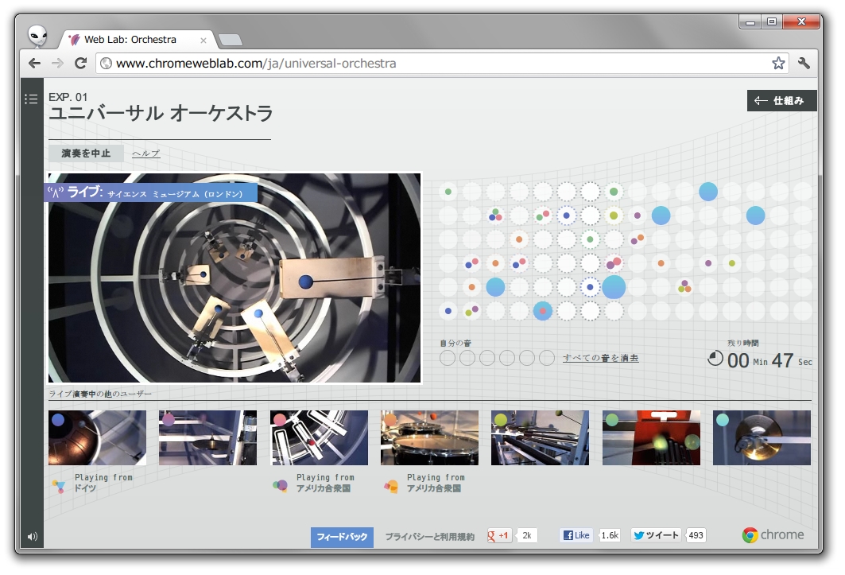Click the ライブ演奏中の他のユーザー heading
The width and height of the screenshot is (845, 575).
tap(100, 394)
